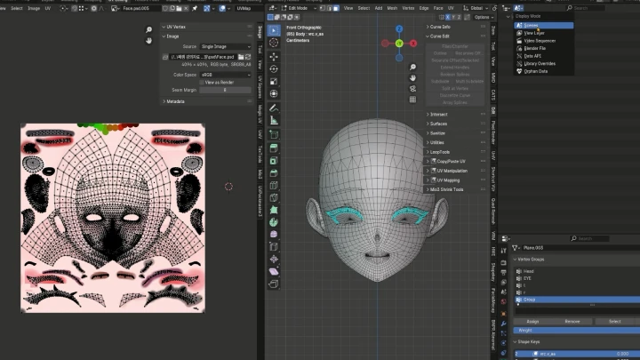This screenshot has width=640, height=360.
Task: Select the Loop Cut tool
Action: 274,185
